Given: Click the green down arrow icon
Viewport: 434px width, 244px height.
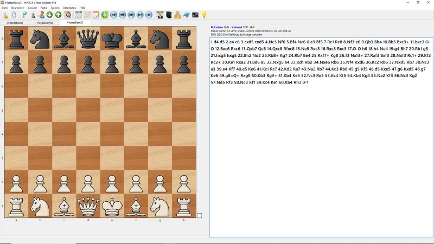Looking at the screenshot, I should pos(49,15).
